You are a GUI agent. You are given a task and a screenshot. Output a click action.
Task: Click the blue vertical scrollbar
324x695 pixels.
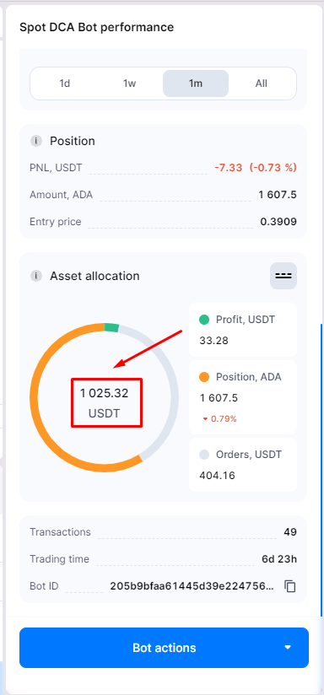(x=321, y=470)
